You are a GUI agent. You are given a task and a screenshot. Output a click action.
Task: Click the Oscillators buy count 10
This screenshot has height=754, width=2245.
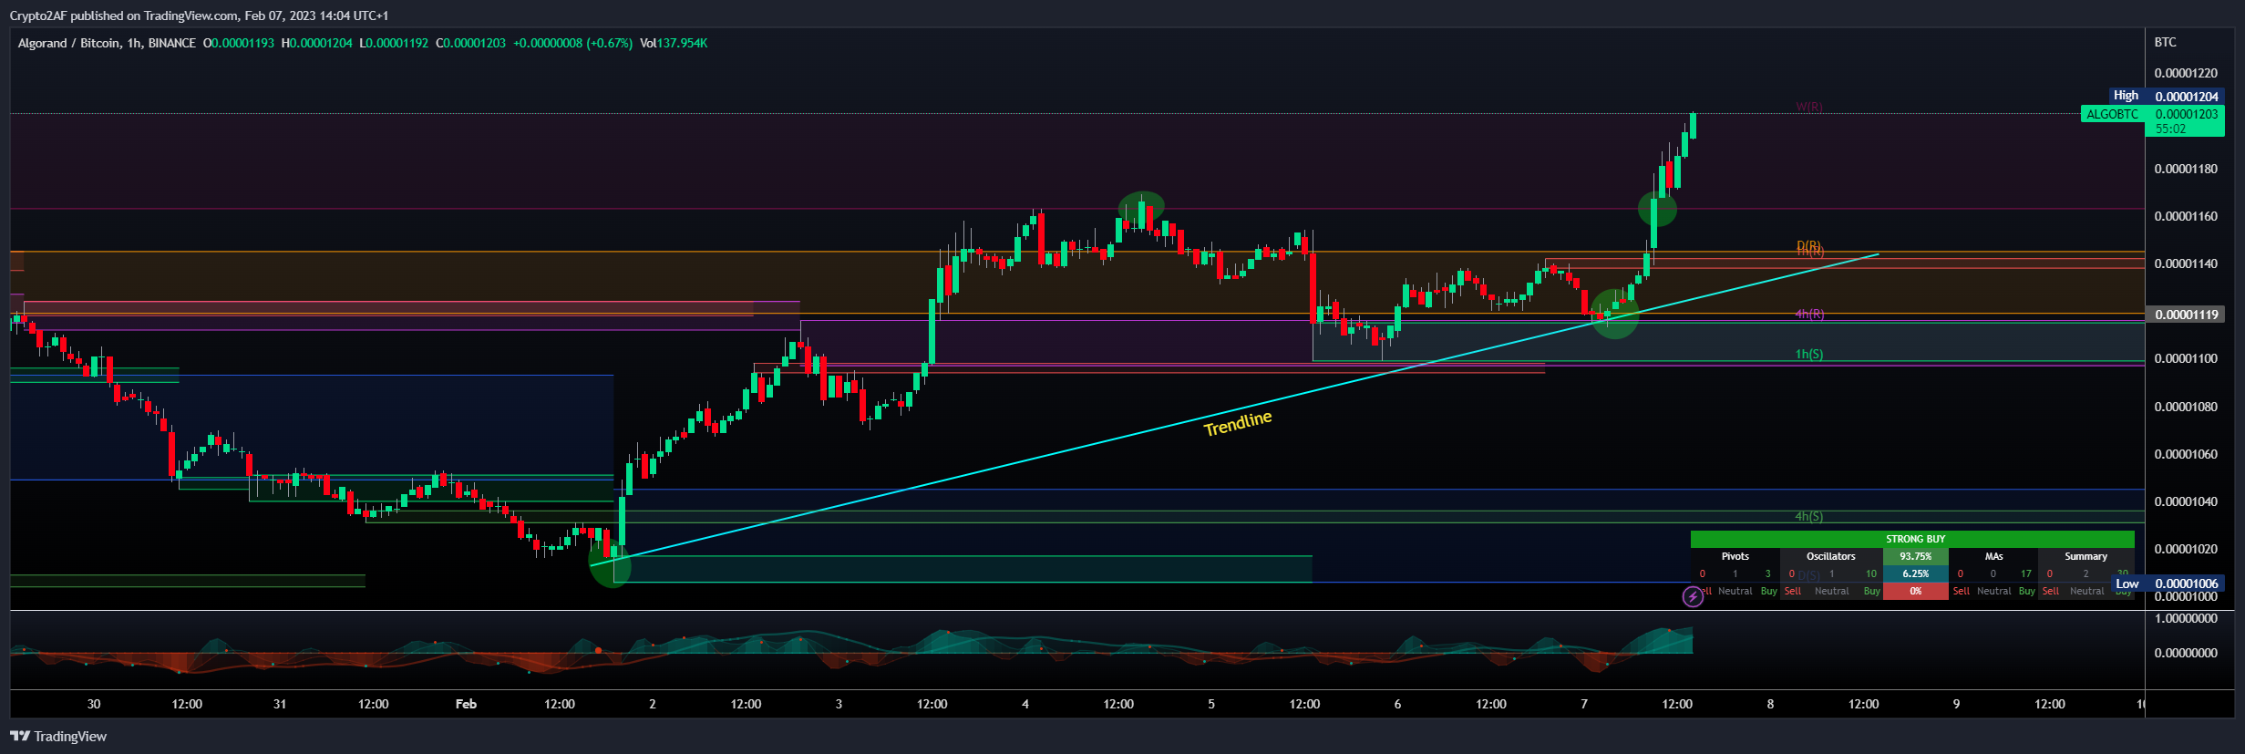(1871, 573)
